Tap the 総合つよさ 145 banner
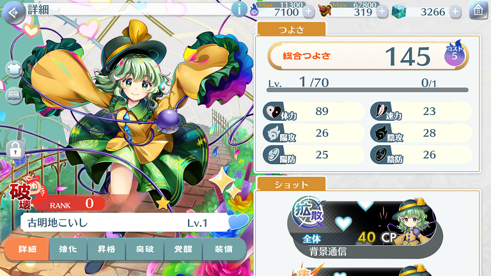The width and height of the screenshot is (491, 276). pyautogui.click(x=368, y=56)
